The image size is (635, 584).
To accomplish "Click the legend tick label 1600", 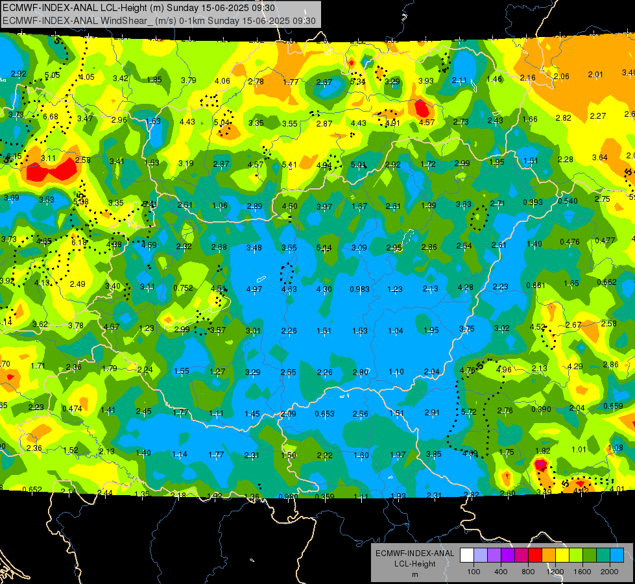I will 582,572.
